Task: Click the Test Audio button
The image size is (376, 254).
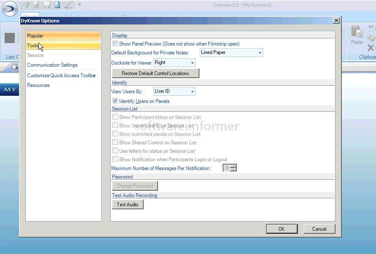Action: pyautogui.click(x=128, y=205)
